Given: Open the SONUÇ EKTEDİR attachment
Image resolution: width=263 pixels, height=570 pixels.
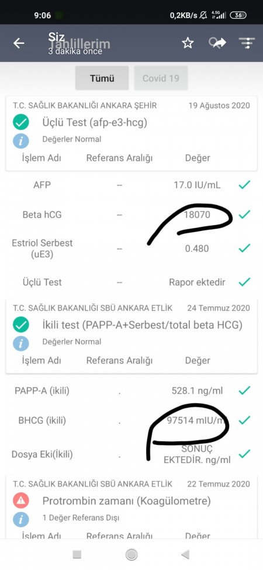Looking at the screenshot, I should click(x=198, y=454).
